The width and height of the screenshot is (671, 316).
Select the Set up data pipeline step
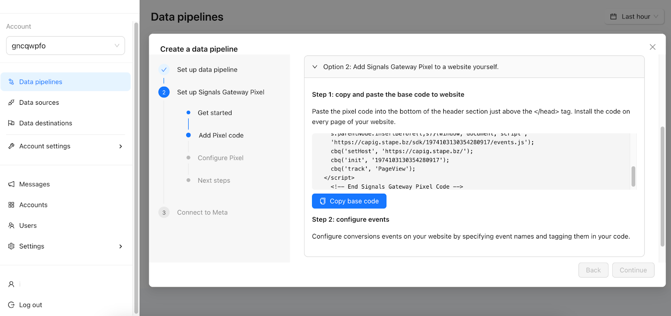pos(207,70)
